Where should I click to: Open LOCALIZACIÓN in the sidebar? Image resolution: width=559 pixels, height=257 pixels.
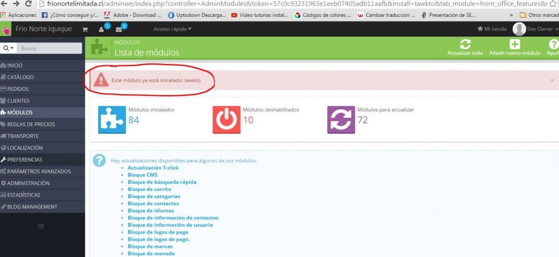click(42, 148)
